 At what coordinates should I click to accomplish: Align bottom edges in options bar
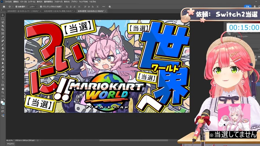point(93,7)
